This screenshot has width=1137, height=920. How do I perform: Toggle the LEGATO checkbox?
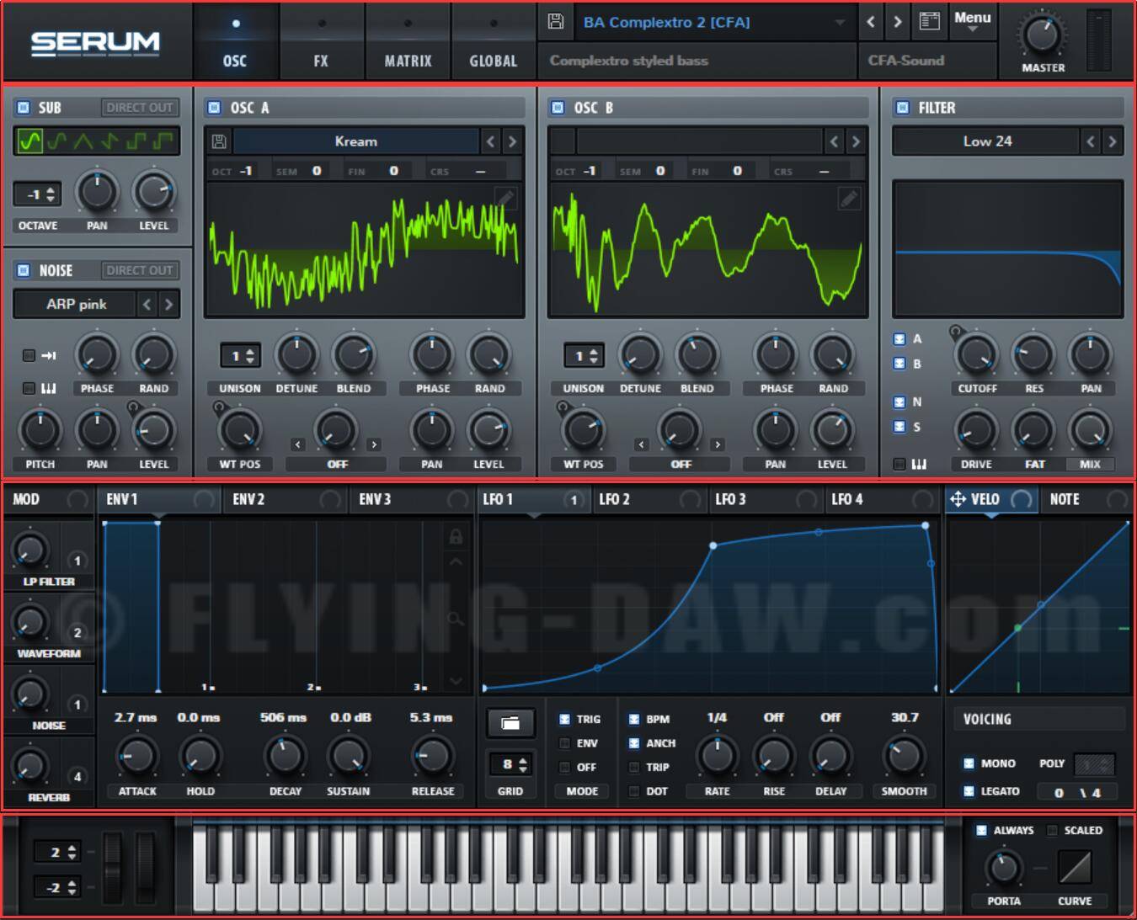[969, 791]
